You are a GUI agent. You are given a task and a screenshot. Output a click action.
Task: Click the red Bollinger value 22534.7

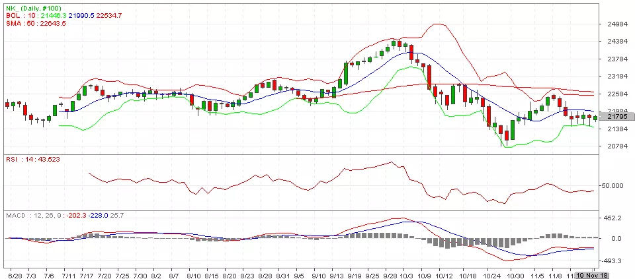click(109, 15)
